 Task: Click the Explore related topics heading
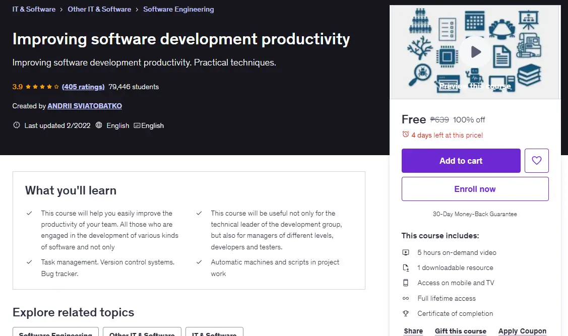73,312
